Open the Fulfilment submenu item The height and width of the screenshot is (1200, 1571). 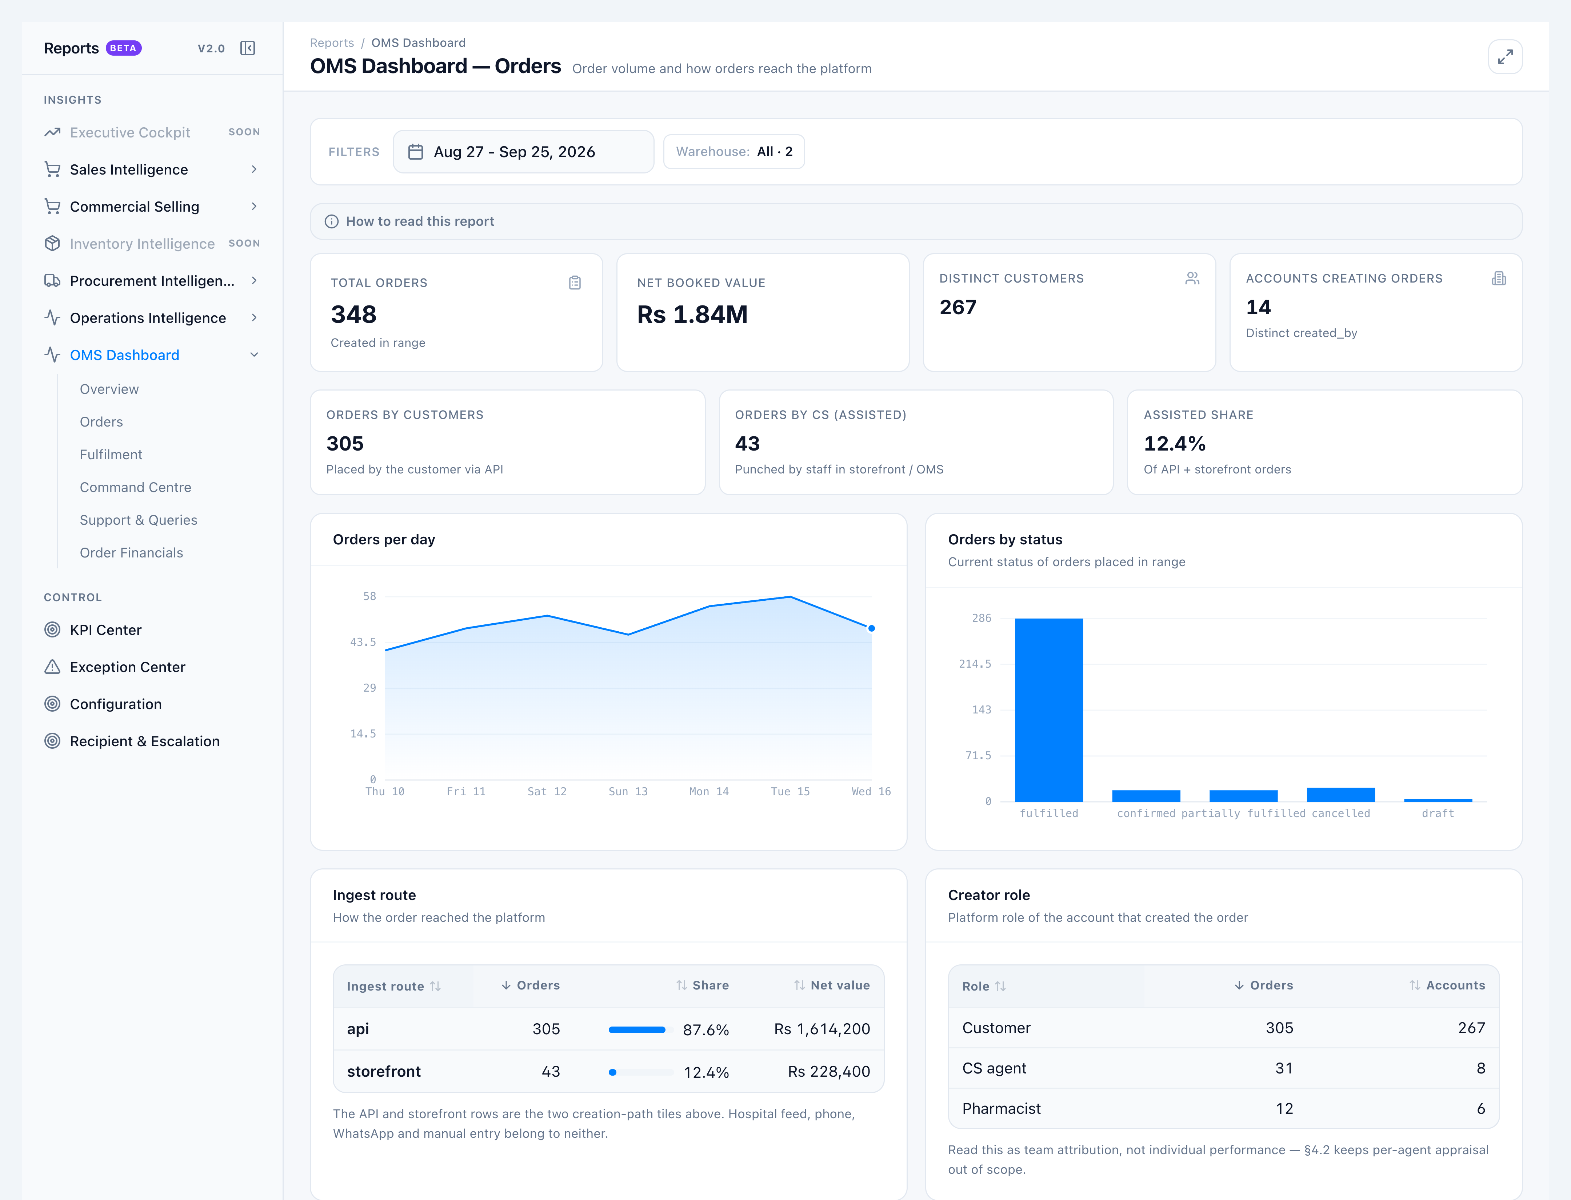[111, 455]
